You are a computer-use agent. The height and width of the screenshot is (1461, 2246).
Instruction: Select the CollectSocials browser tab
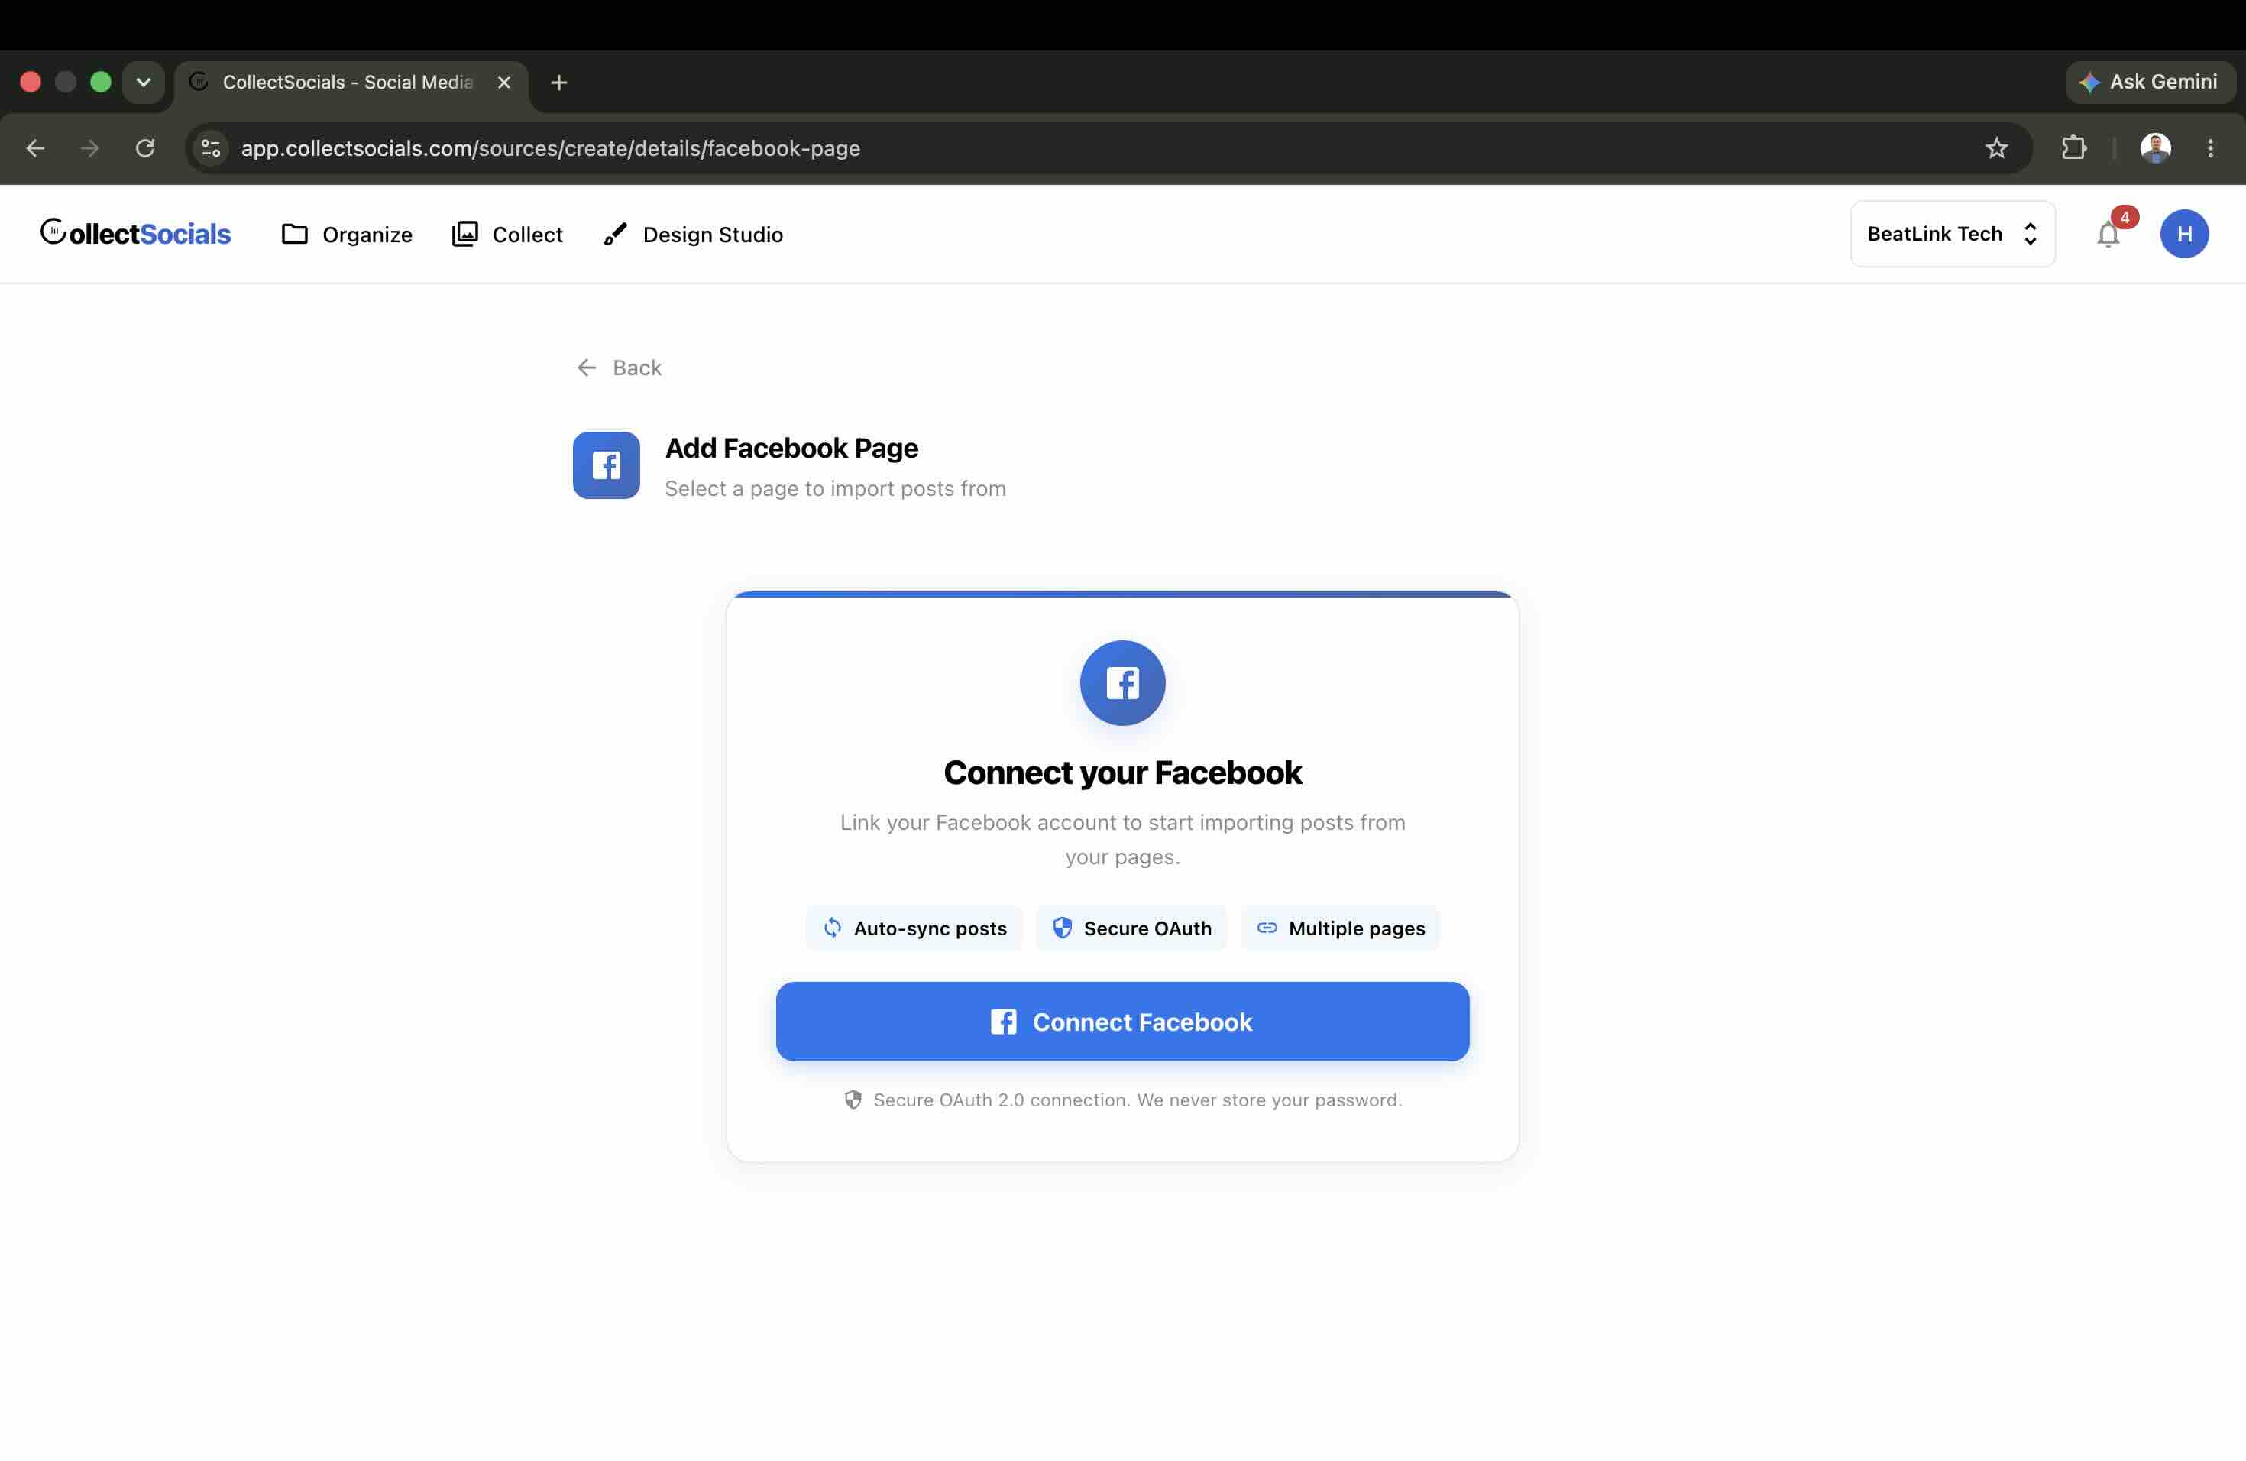[351, 83]
